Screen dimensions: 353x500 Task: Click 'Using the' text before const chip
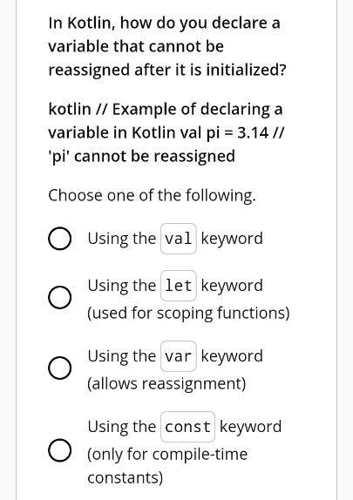tap(122, 427)
